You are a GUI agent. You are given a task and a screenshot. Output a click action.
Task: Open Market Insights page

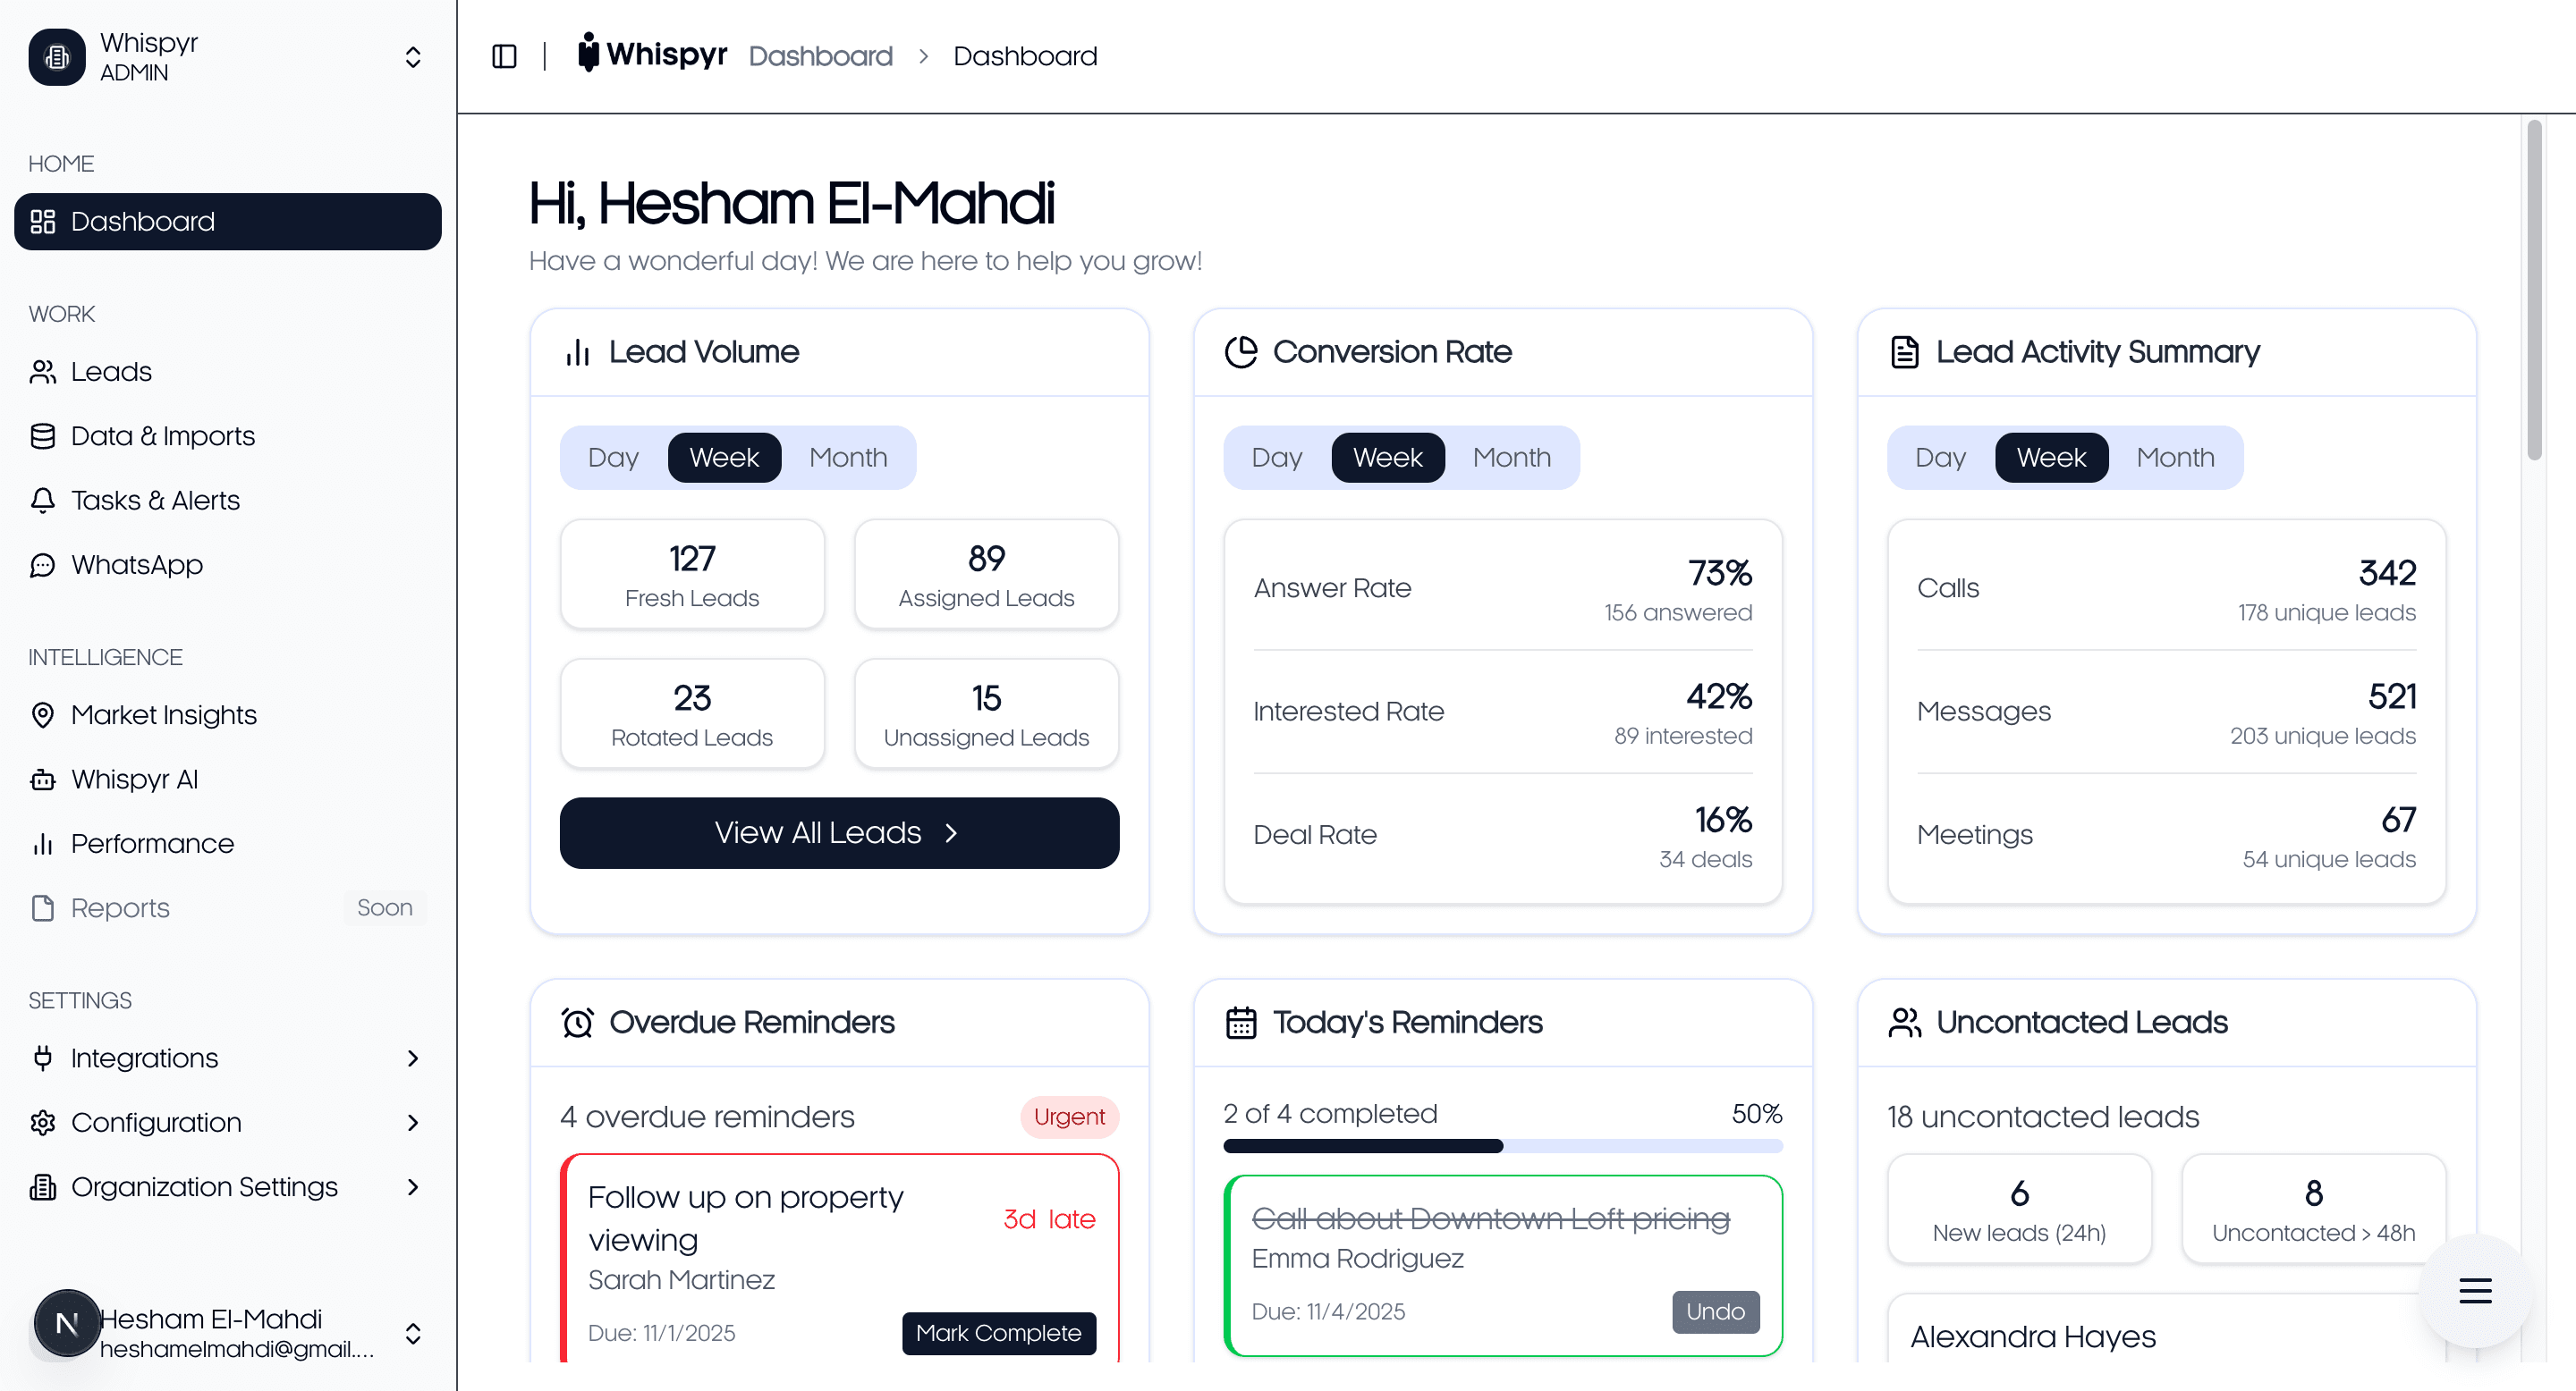coord(163,714)
